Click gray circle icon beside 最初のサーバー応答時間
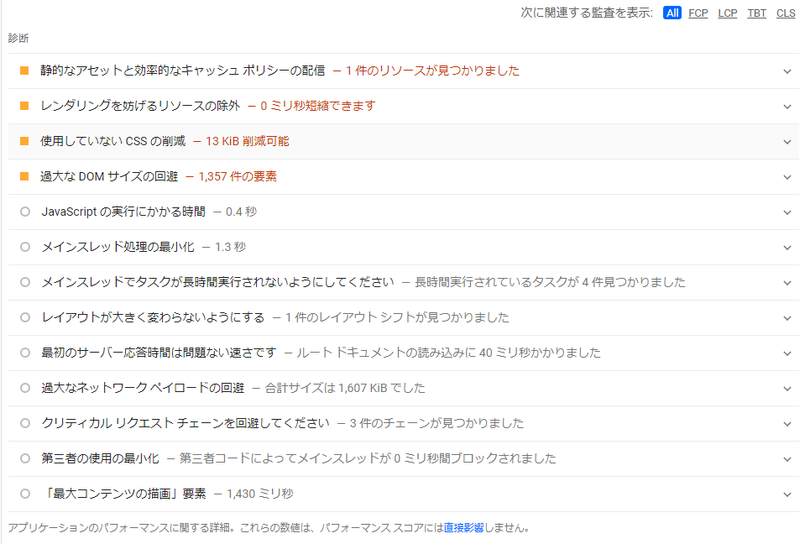Screen dimensions: 805x544 [24, 353]
